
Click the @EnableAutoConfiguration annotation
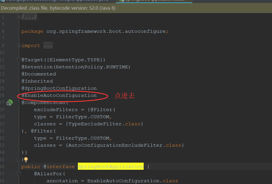59,95
